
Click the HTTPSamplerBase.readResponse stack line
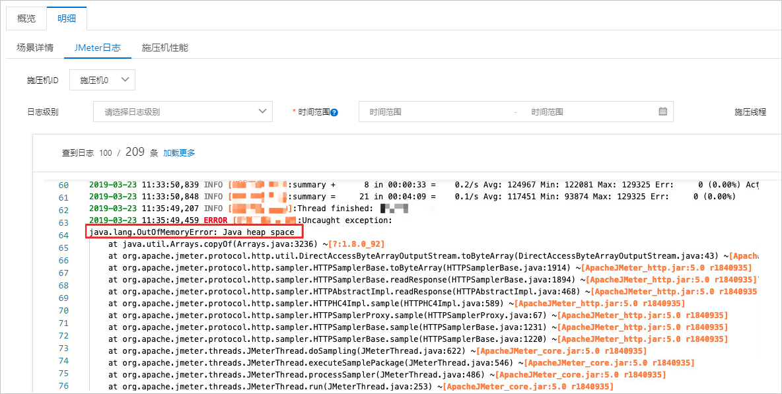click(433, 280)
